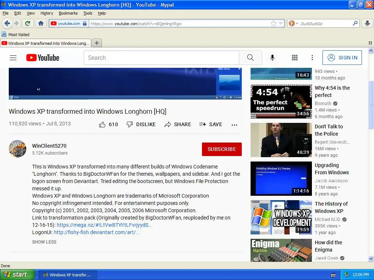Open the mega.nz transformation pack link
The height and width of the screenshot is (280, 374).
coord(104,225)
